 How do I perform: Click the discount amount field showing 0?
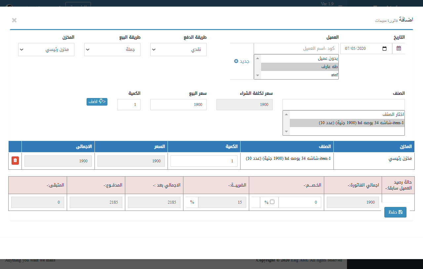300,202
